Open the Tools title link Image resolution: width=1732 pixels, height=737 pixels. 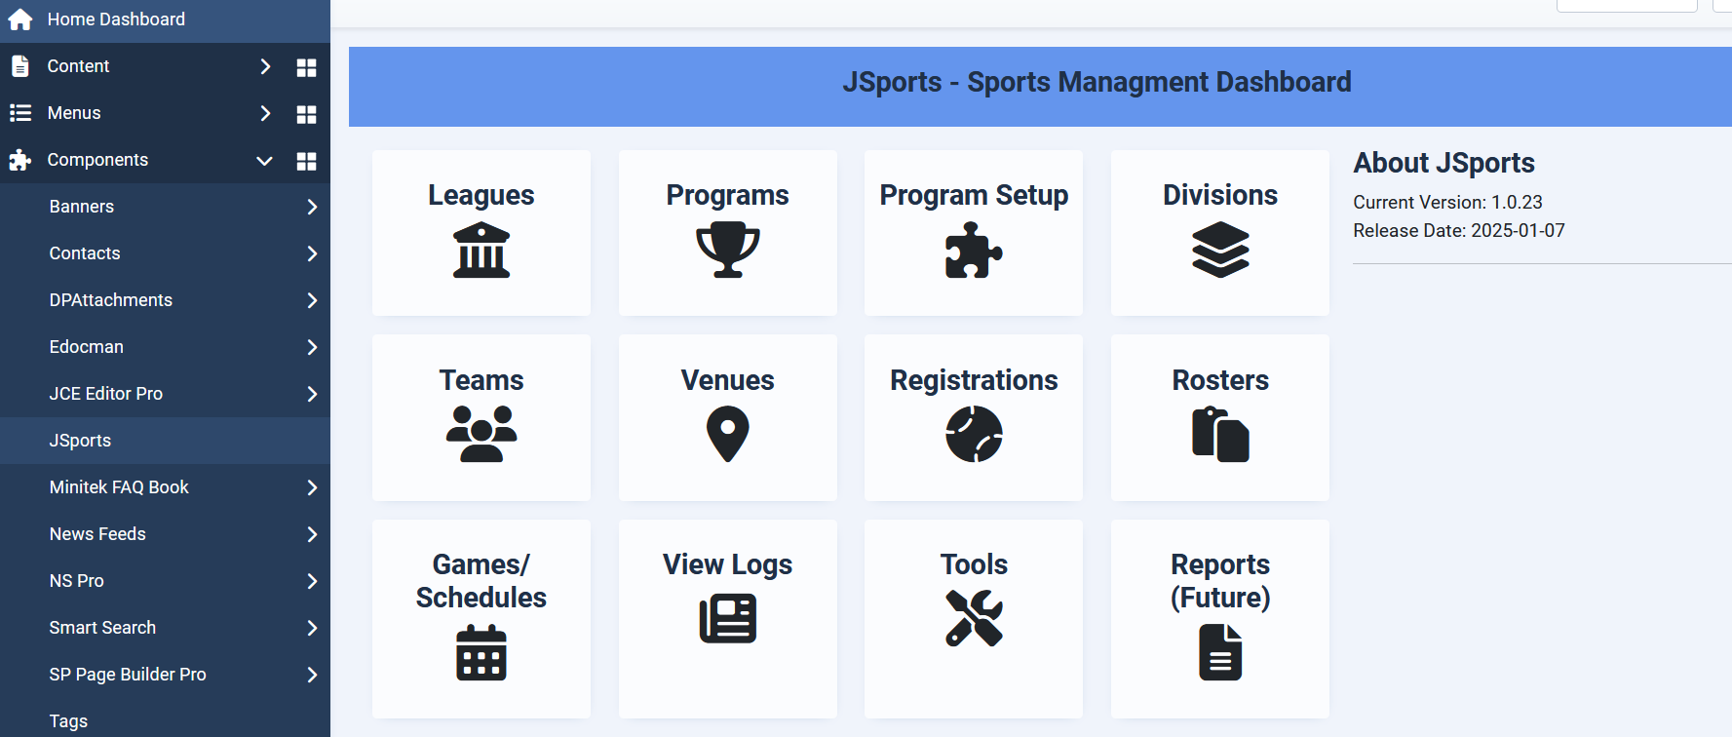[974, 564]
